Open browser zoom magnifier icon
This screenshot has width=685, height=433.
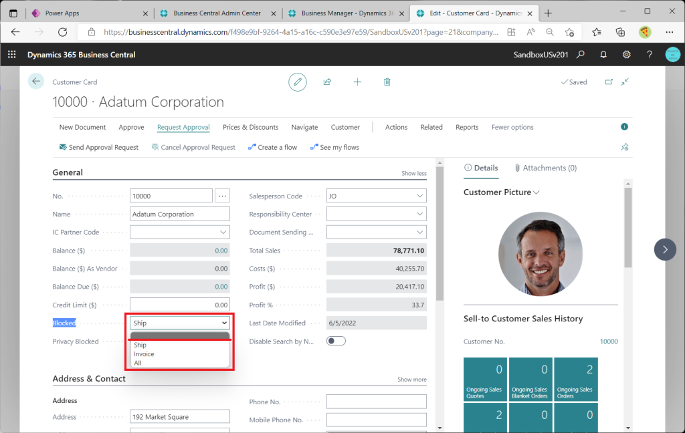(550, 32)
